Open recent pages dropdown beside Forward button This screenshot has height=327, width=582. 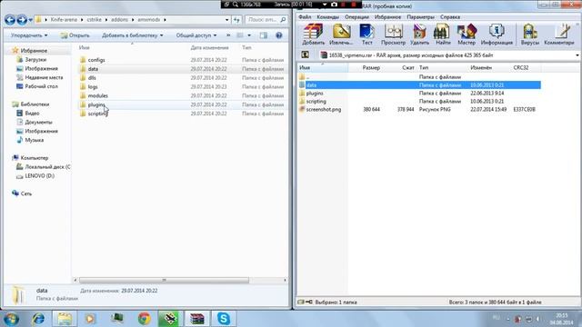click(30, 20)
